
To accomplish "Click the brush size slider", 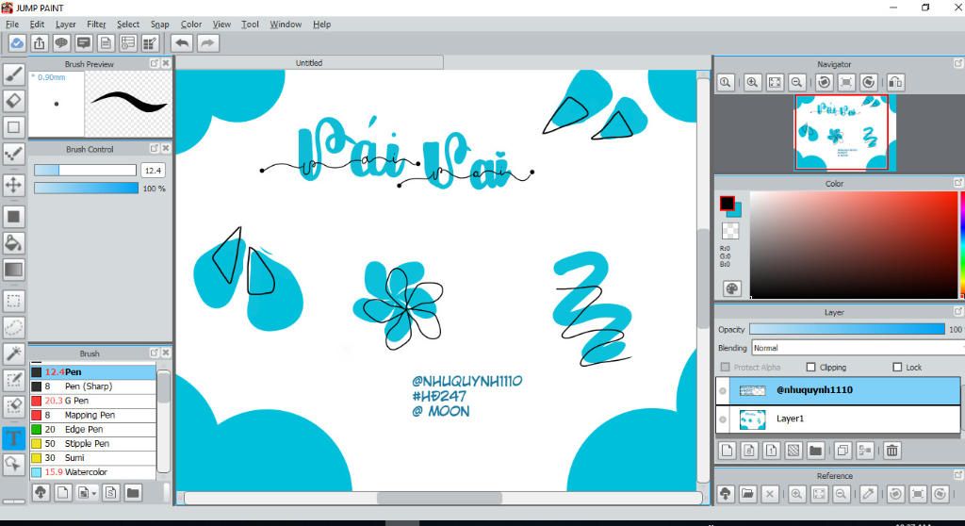I will pyautogui.click(x=85, y=170).
